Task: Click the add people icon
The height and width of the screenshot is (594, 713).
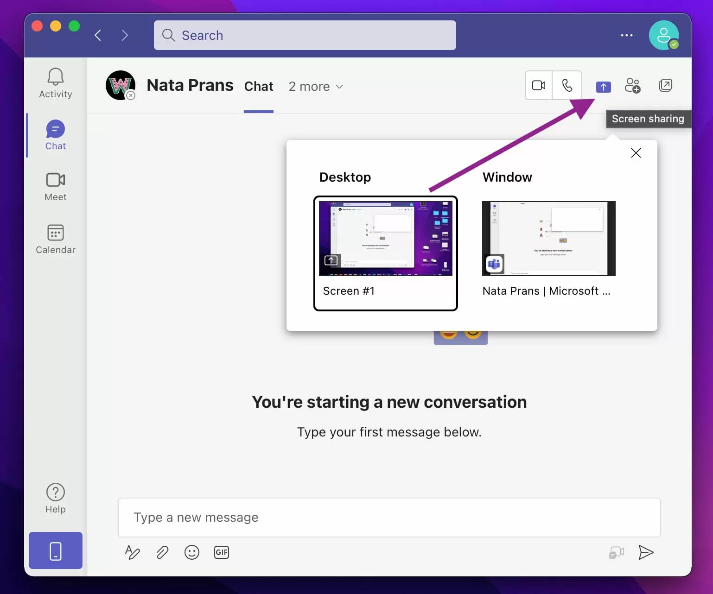Action: pyautogui.click(x=632, y=86)
